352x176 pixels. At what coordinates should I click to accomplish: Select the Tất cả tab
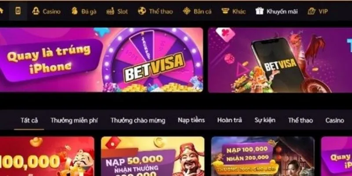[29, 120]
